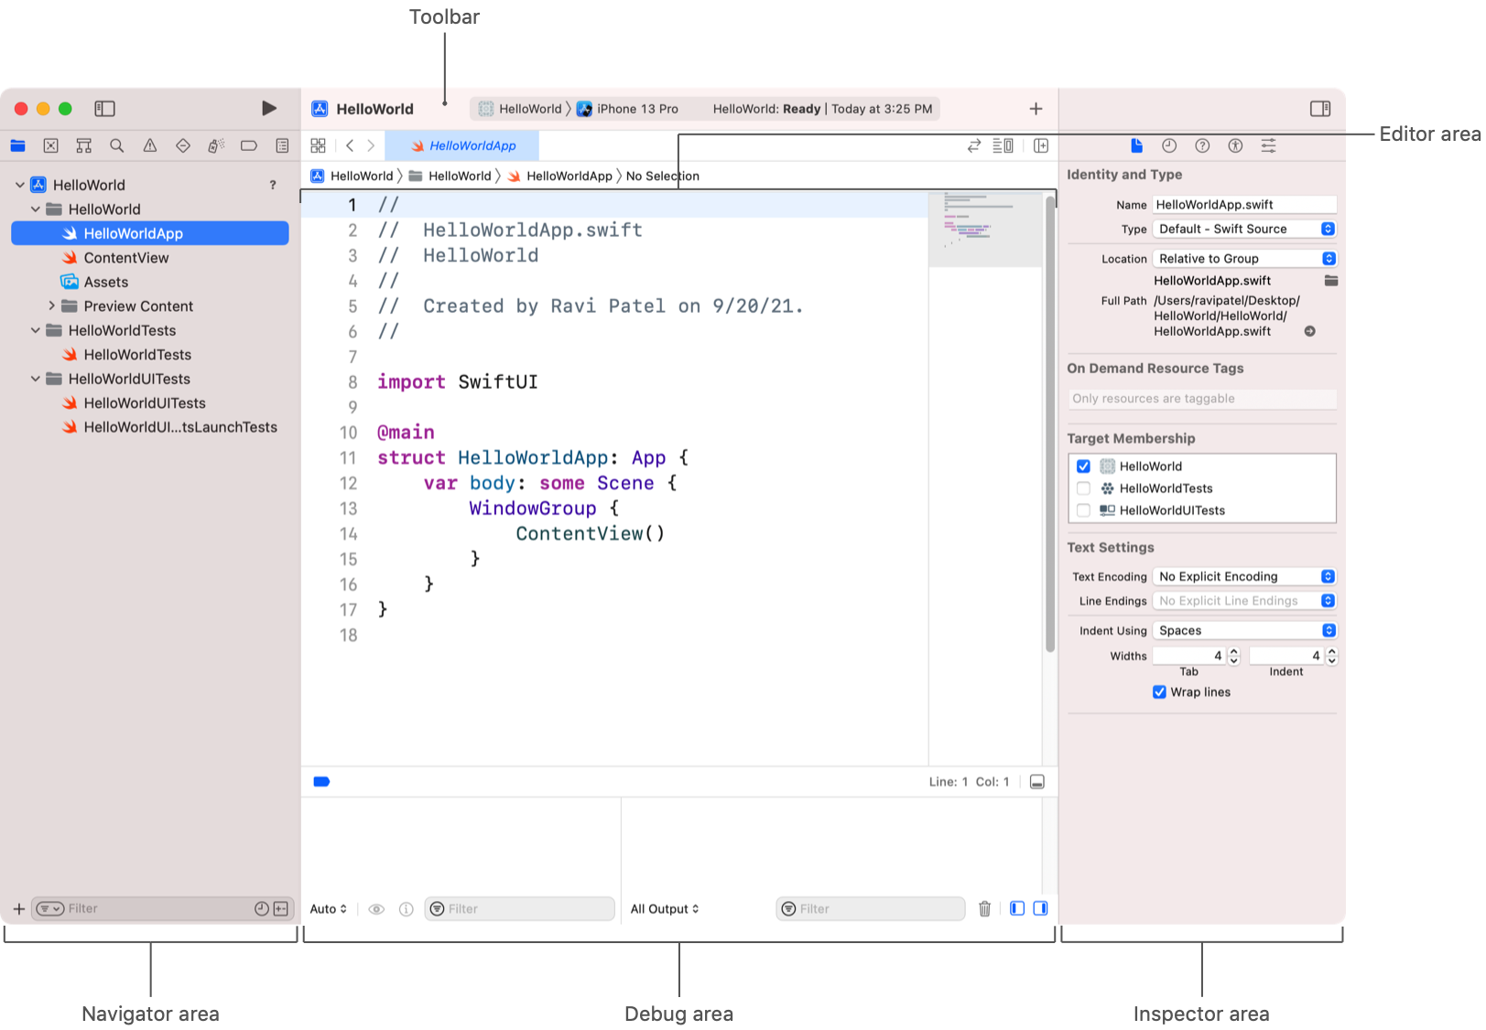Viewport: 1486px width, 1030px height.
Task: Show the History inspector clock icon
Action: (x=1169, y=145)
